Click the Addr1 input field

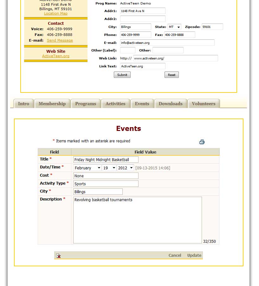click(143, 11)
